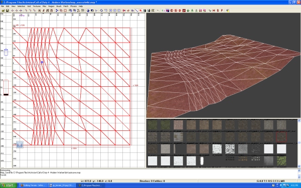Click the first red flip-axis toolbar icon
The height and width of the screenshot is (188, 301).
tap(13, 11)
